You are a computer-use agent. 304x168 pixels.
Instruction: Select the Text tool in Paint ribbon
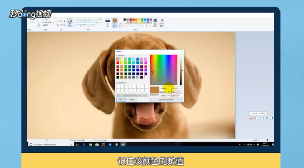coord(64,21)
